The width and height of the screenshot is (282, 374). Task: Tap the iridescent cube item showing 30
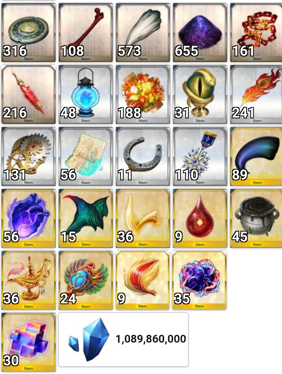click(28, 342)
